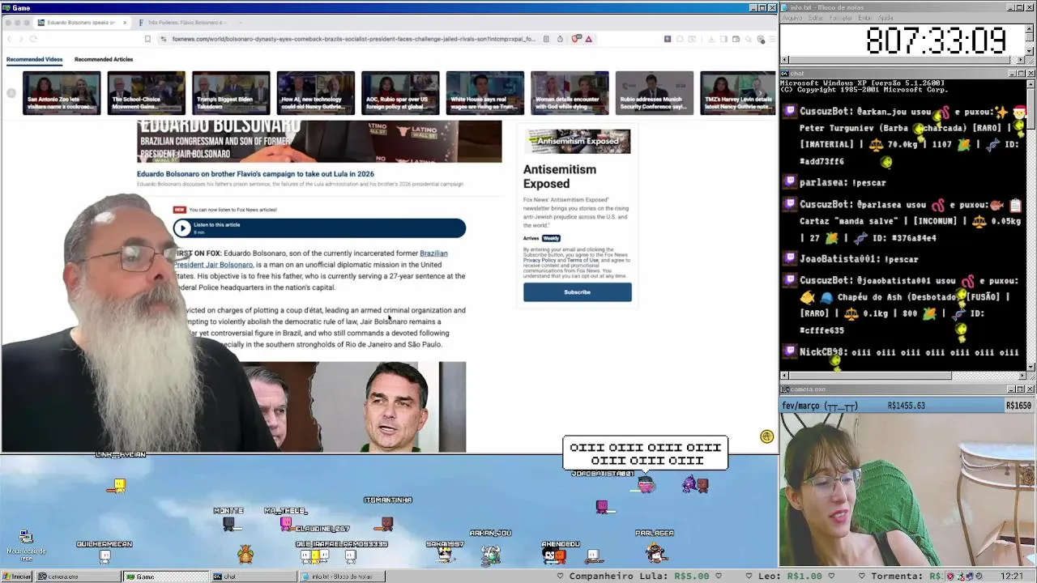
Task: Open the School-Choice Movement video thumbnail
Action: [x=146, y=93]
